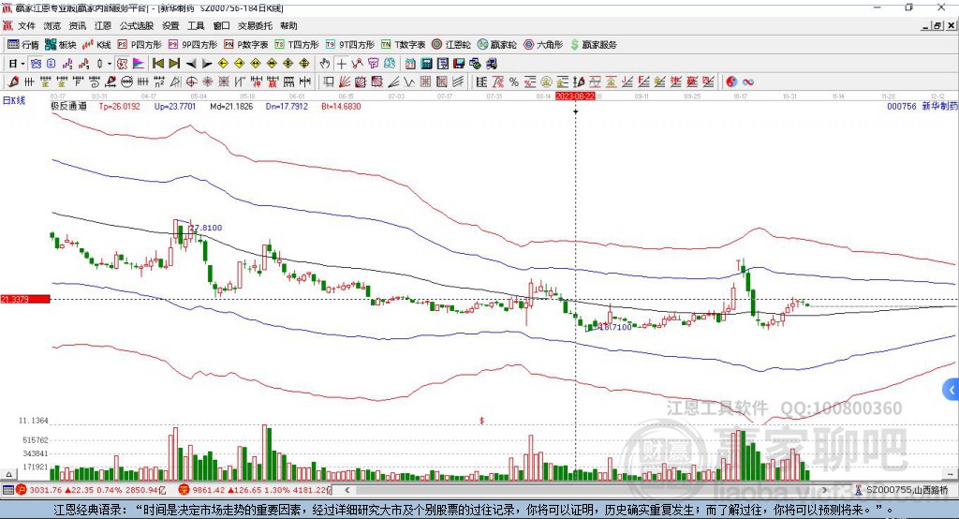Click the status bar grid icon

click(7, 490)
